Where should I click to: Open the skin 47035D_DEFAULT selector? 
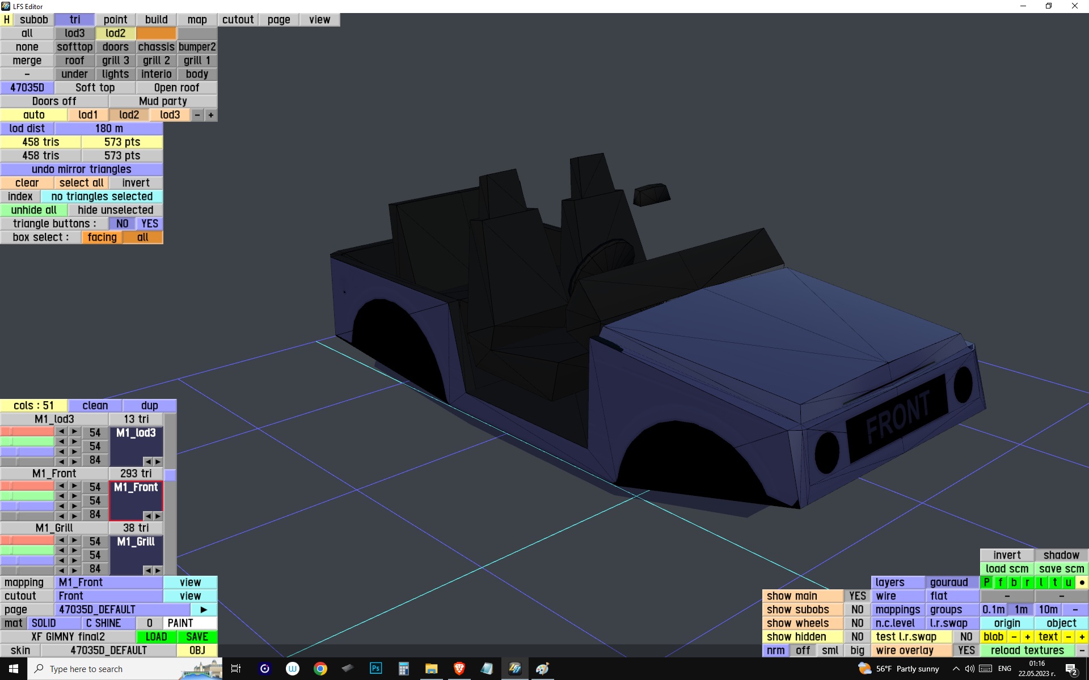click(109, 651)
